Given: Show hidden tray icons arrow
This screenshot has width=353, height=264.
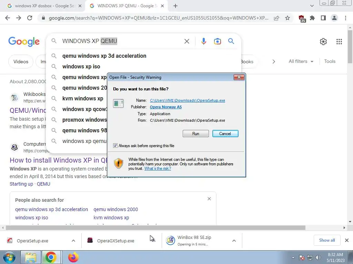Looking at the screenshot, I should click(293, 257).
